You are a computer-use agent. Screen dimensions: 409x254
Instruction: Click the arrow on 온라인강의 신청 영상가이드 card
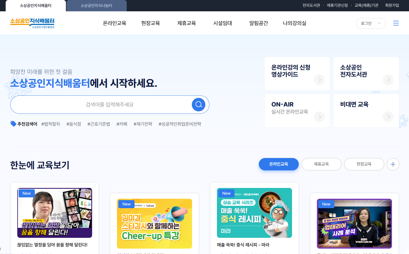(x=319, y=80)
